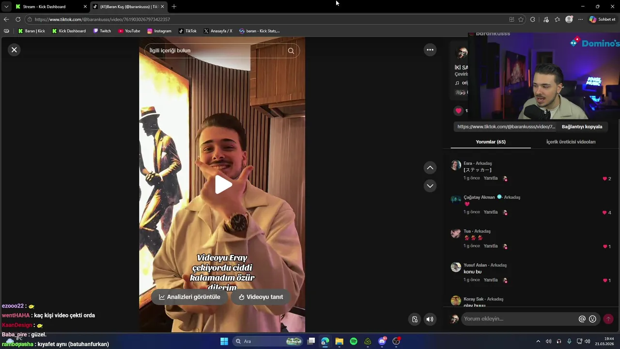
Task: Open browser settings and more menu
Action: click(580, 19)
